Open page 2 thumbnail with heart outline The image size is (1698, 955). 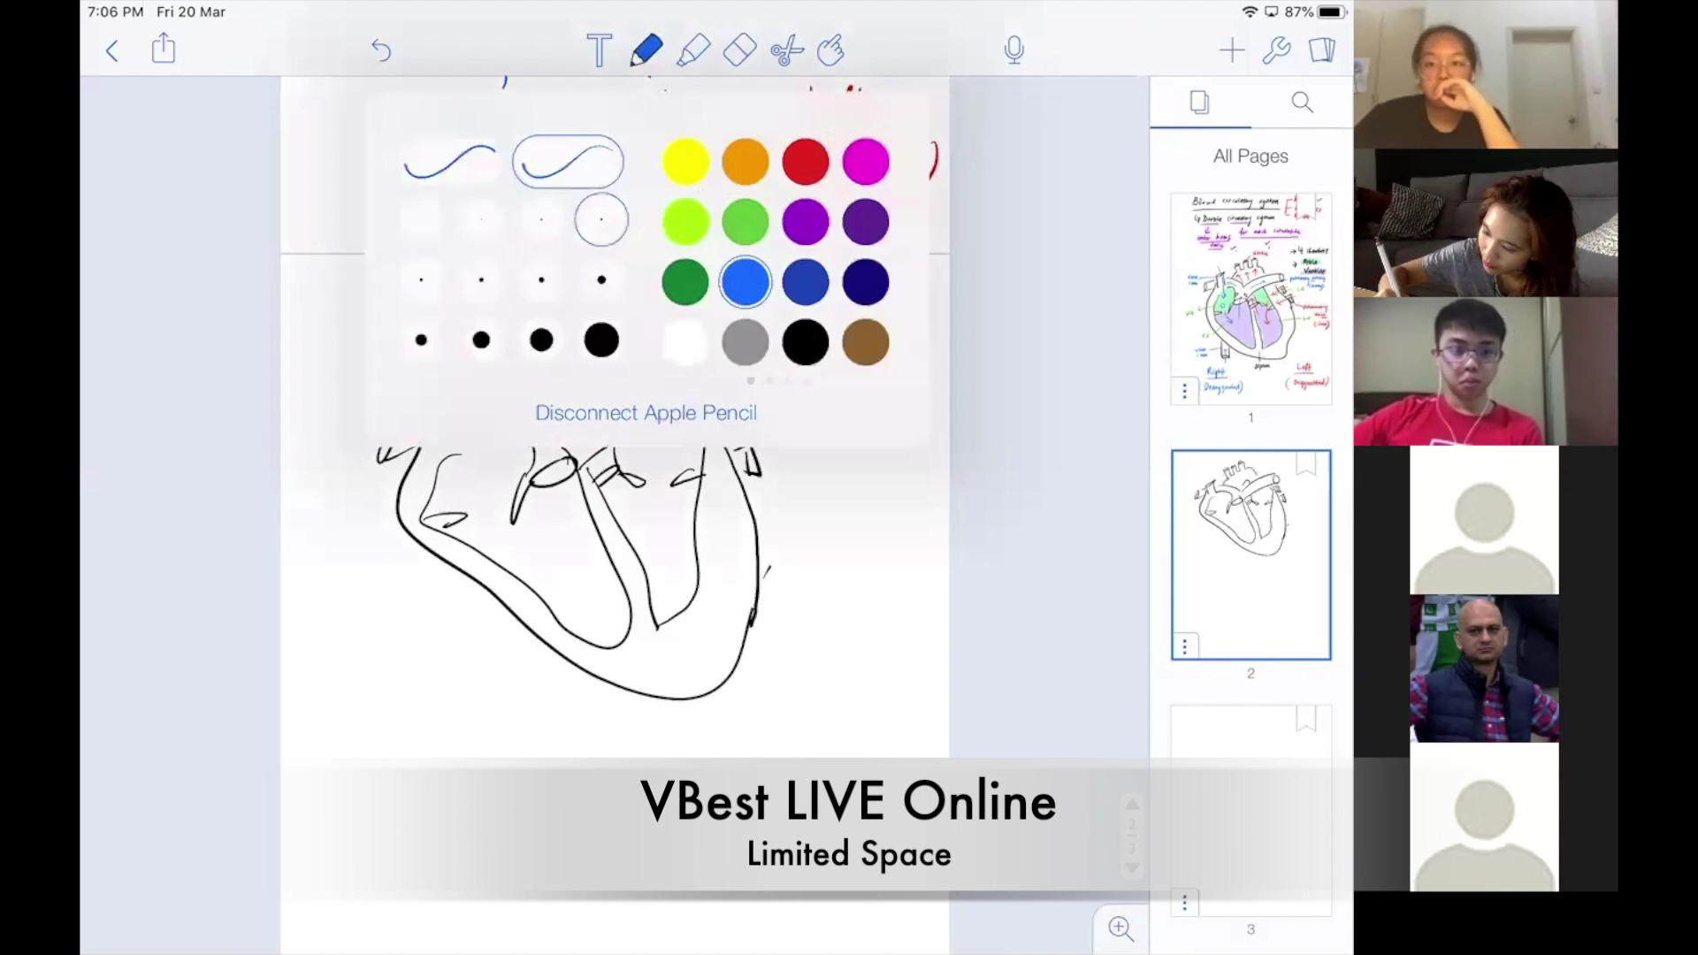tap(1251, 554)
